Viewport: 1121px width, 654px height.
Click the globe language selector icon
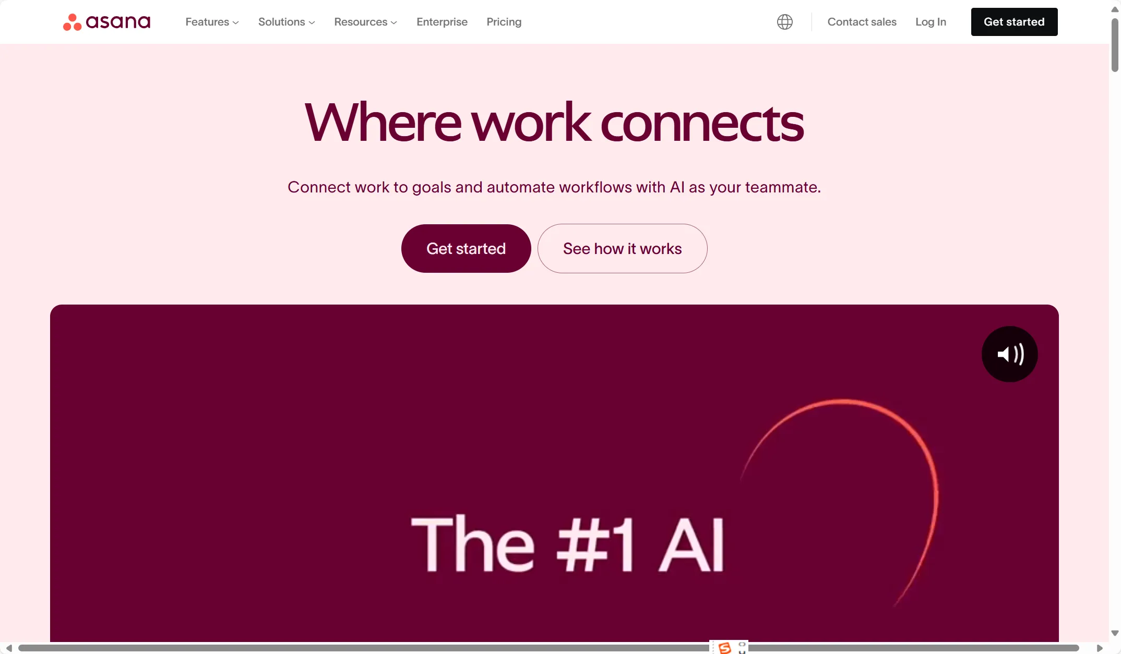(x=785, y=21)
